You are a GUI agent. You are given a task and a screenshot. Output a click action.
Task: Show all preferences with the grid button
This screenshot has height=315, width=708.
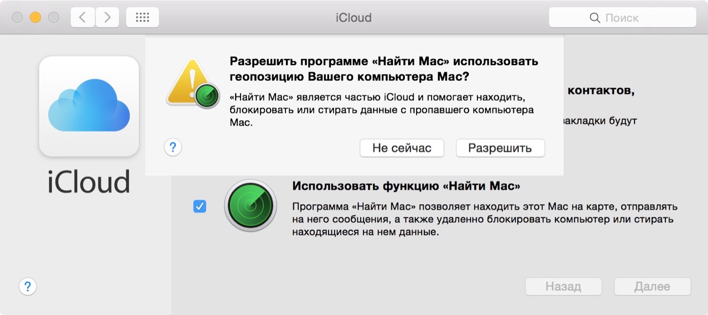click(142, 18)
